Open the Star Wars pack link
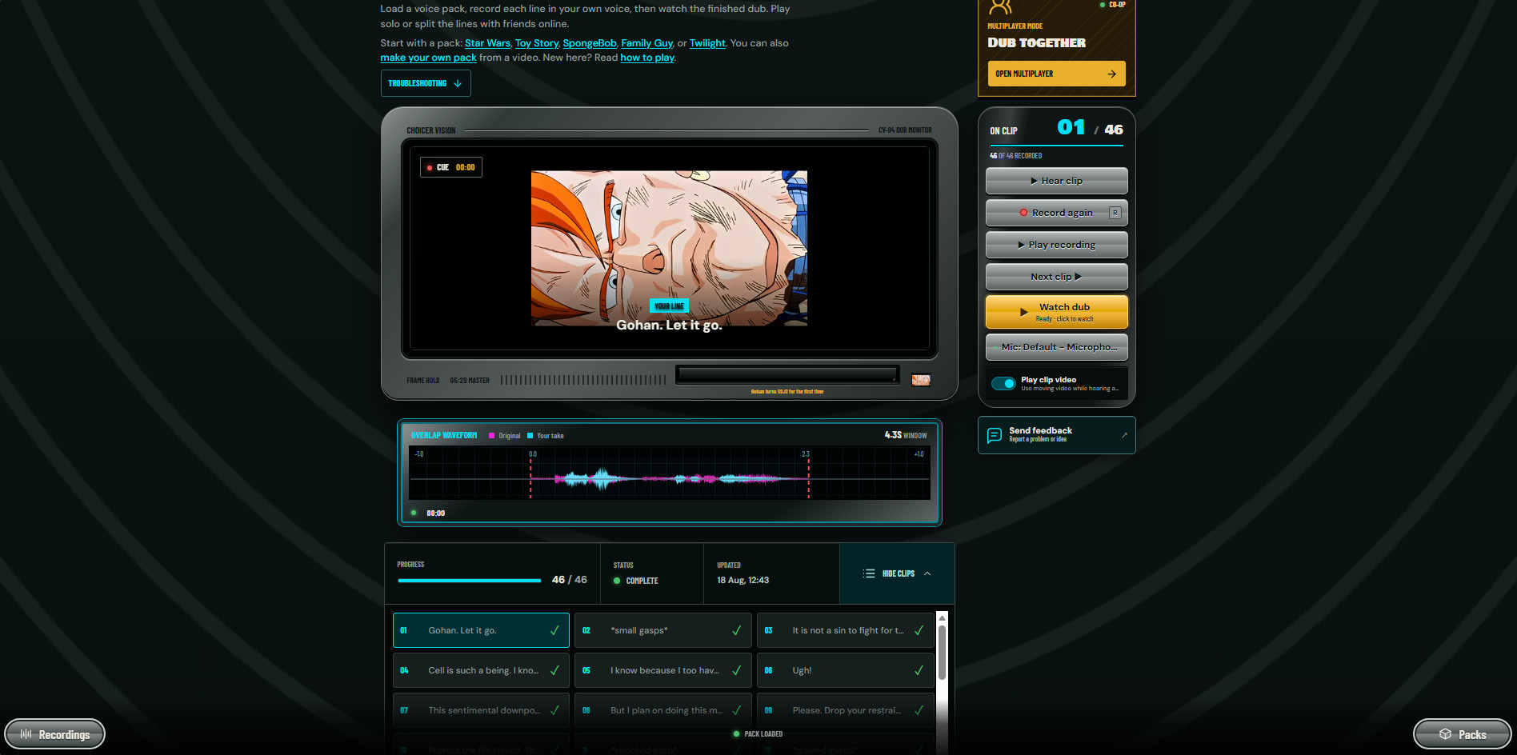This screenshot has height=755, width=1517. pyautogui.click(x=487, y=43)
